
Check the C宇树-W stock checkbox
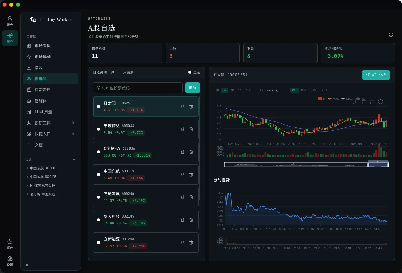(98, 152)
